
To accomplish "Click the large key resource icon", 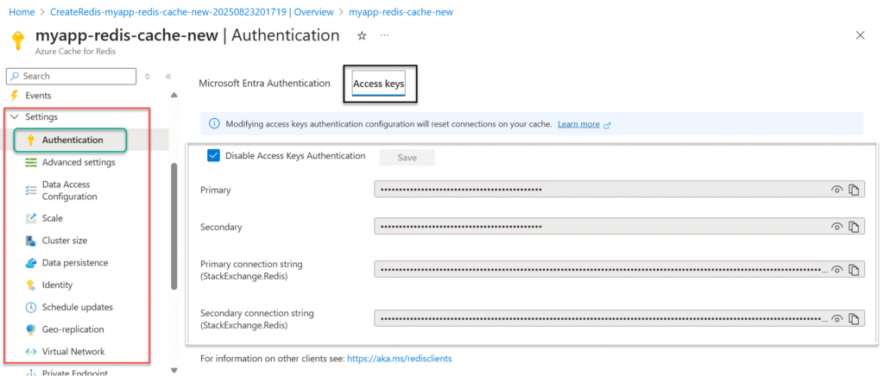I will 18,41.
